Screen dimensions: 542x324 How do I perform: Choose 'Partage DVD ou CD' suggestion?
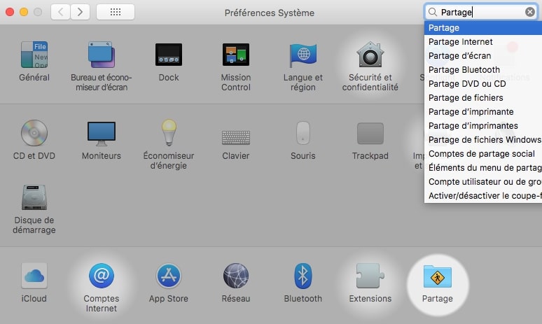(x=483, y=83)
